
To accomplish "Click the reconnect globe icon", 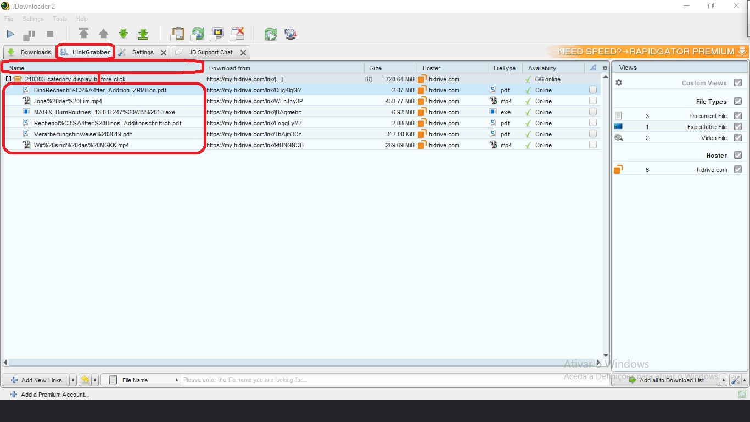I will 290,34.
